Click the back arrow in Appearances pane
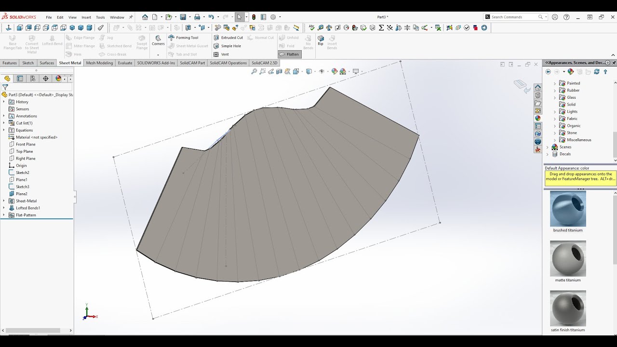This screenshot has width=617, height=347. (x=548, y=72)
